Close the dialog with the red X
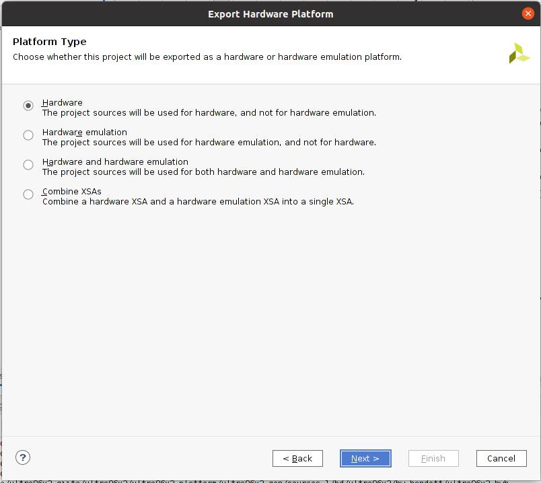541x483 pixels. (x=528, y=14)
